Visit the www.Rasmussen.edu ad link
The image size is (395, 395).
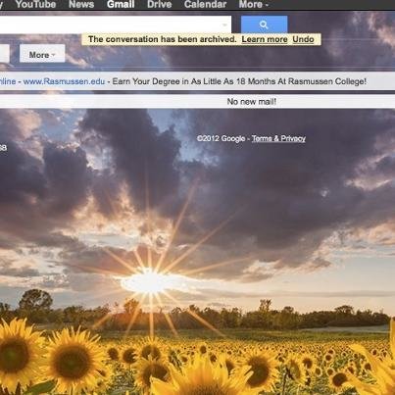(64, 81)
